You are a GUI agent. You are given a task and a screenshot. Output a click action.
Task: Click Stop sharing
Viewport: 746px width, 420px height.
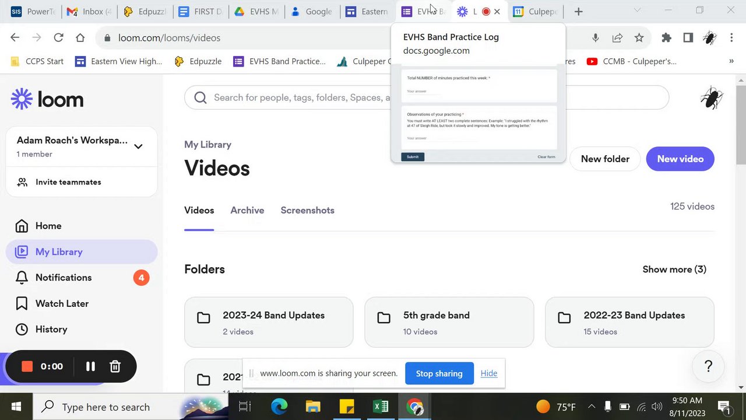tap(439, 373)
